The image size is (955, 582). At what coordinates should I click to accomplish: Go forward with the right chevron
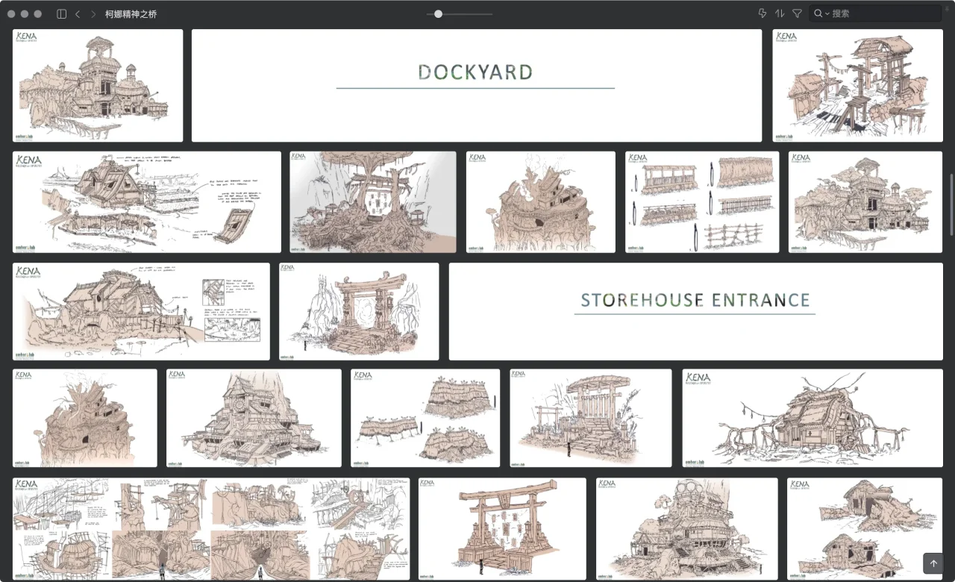(93, 14)
